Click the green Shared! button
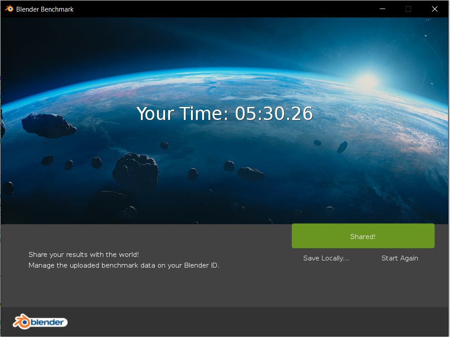This screenshot has height=337, width=450. [x=363, y=236]
